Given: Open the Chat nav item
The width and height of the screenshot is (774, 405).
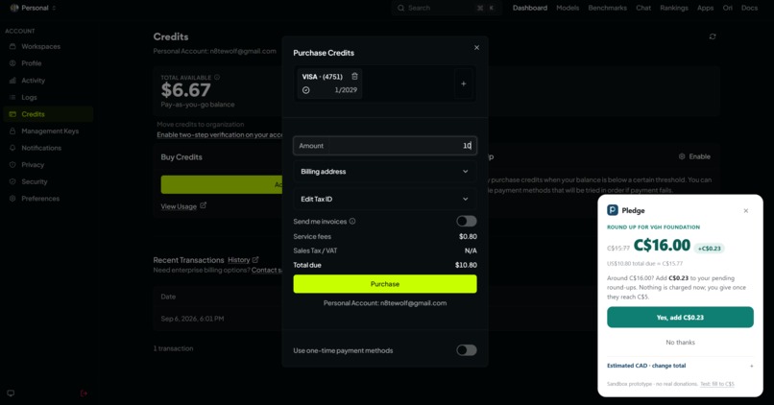Looking at the screenshot, I should 643,8.
